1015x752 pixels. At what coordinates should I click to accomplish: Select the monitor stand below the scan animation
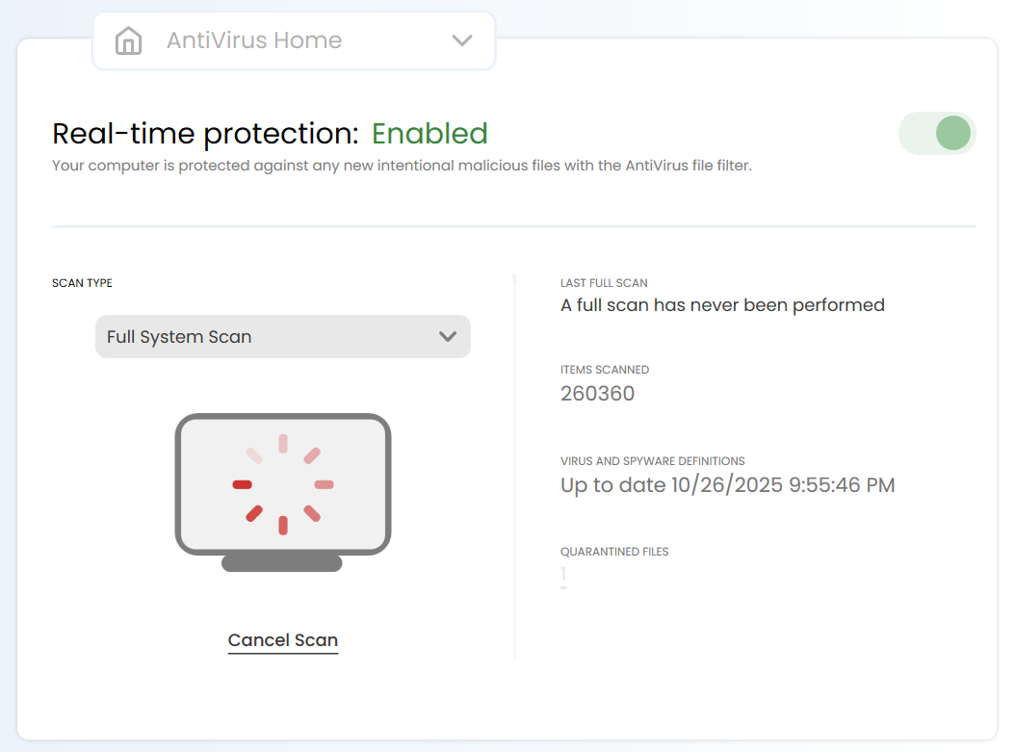pyautogui.click(x=282, y=563)
